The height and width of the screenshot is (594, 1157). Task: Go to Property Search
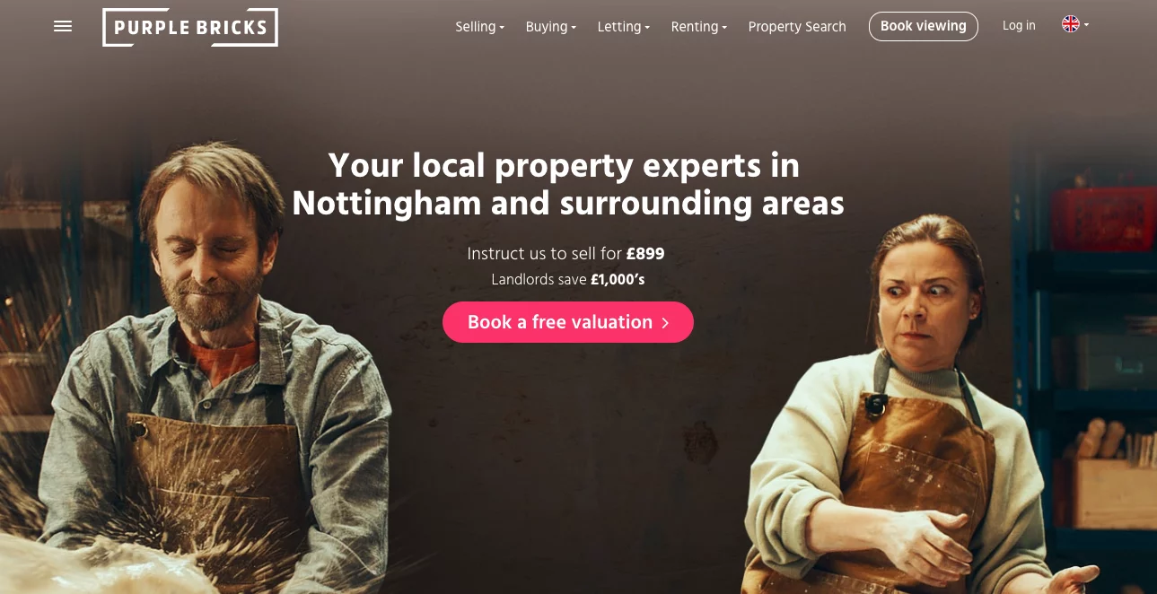(797, 27)
